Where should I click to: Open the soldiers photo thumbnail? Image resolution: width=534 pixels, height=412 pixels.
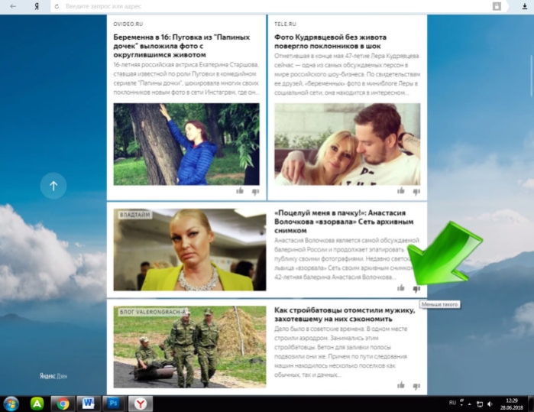189,347
